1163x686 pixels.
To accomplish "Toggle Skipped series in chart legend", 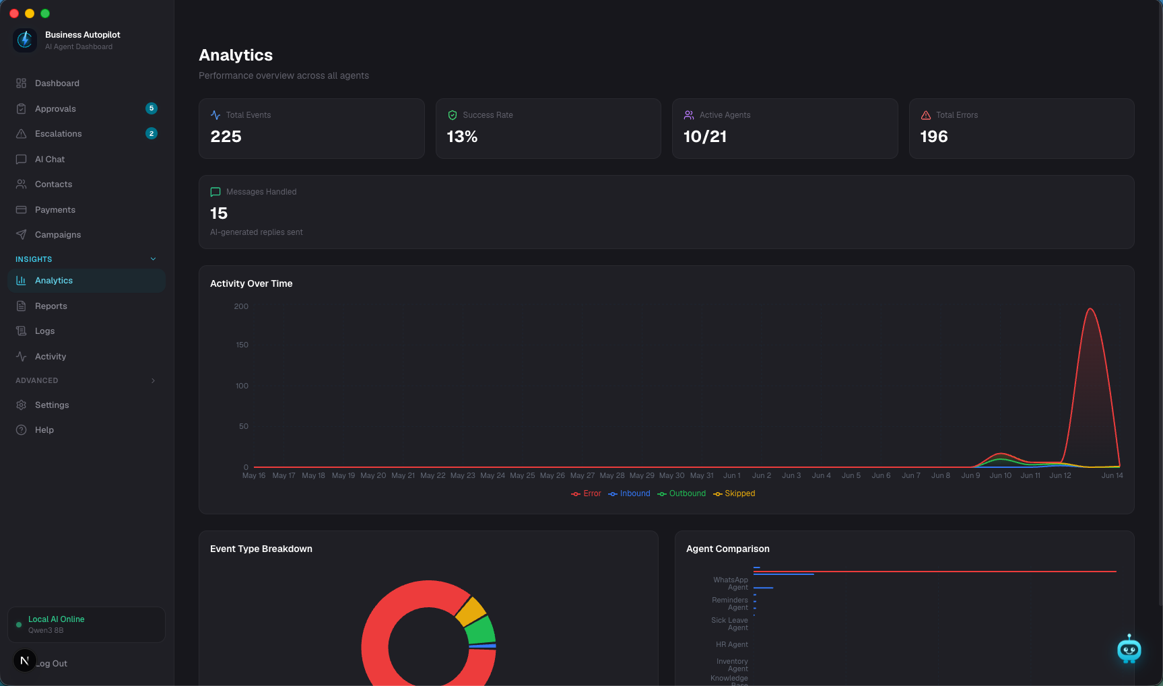I will tap(734, 493).
